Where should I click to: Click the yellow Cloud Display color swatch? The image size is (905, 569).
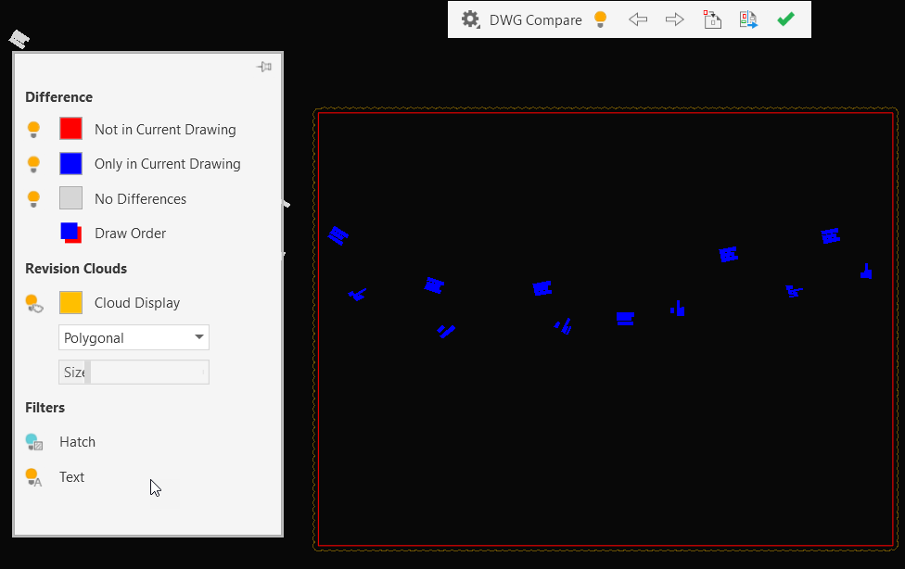point(71,302)
